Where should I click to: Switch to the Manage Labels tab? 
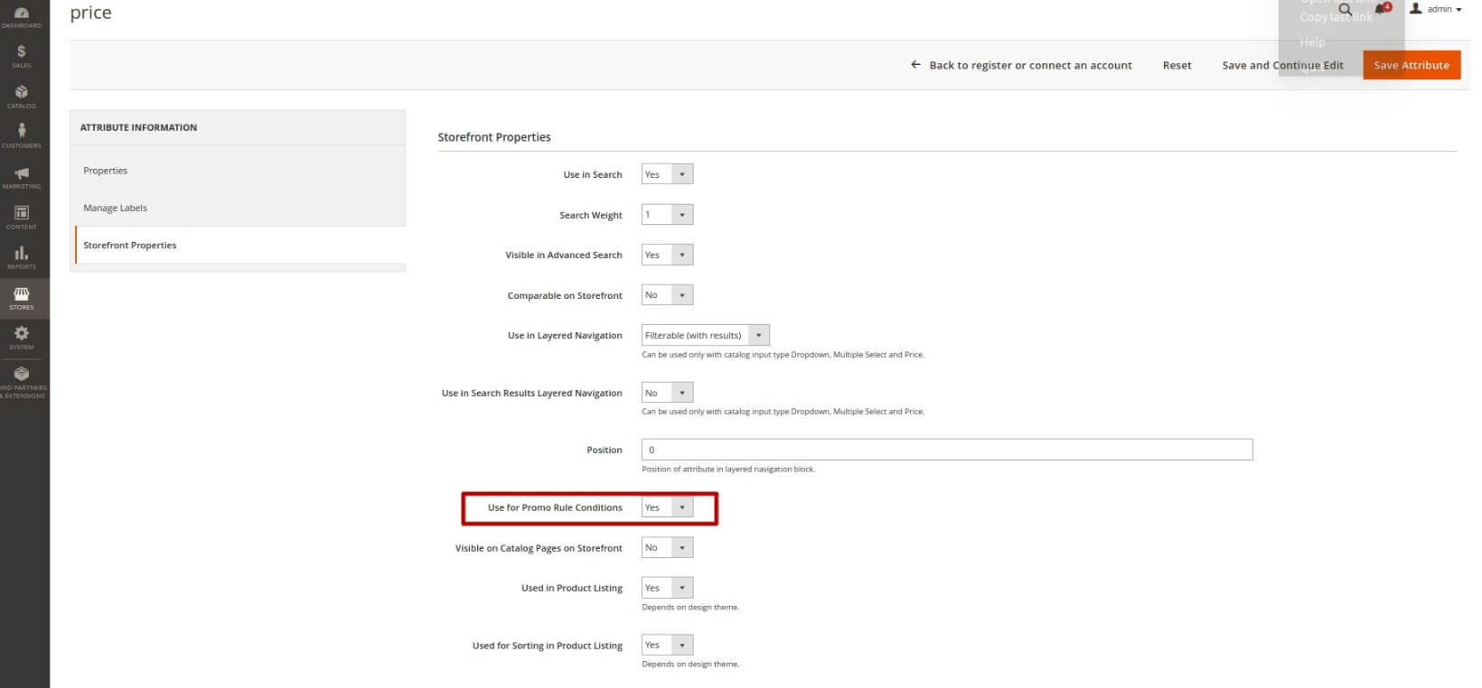click(115, 208)
